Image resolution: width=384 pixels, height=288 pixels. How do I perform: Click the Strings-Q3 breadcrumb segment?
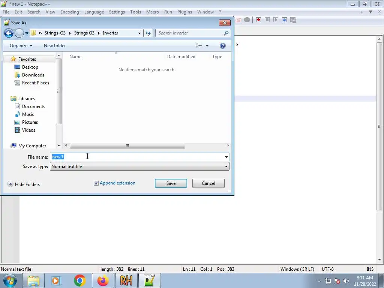point(55,33)
